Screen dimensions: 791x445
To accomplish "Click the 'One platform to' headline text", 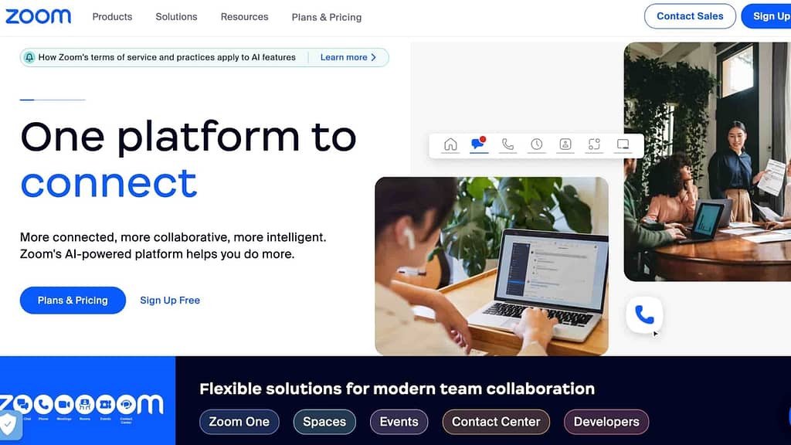I will tap(188, 137).
